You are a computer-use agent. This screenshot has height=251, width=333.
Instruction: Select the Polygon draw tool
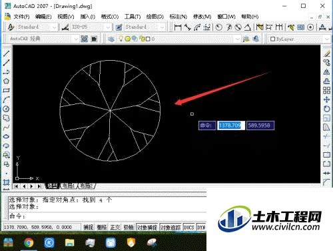(x=6, y=81)
